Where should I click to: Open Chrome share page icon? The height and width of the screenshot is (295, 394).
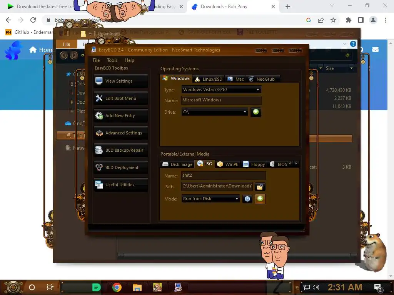(321, 20)
